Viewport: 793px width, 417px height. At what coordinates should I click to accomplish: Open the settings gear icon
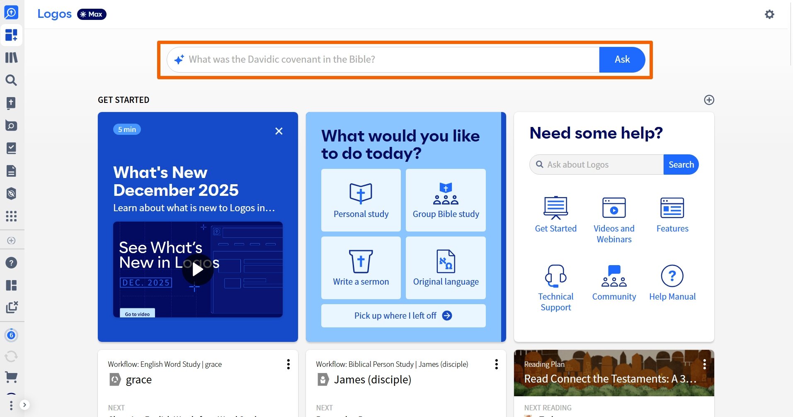tap(769, 15)
